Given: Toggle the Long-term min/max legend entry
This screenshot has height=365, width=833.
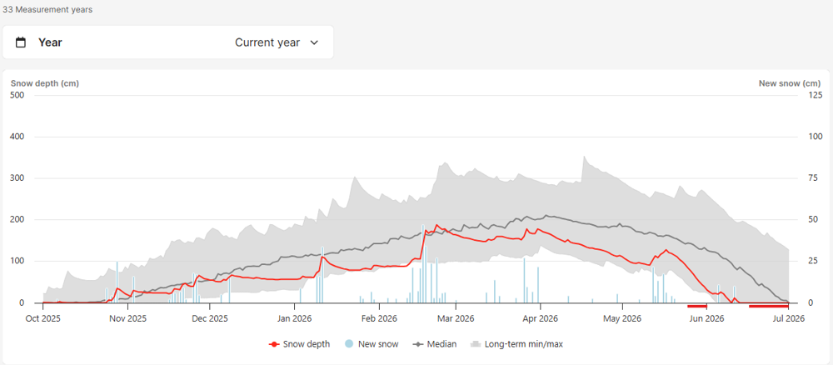Looking at the screenshot, I should coord(517,344).
